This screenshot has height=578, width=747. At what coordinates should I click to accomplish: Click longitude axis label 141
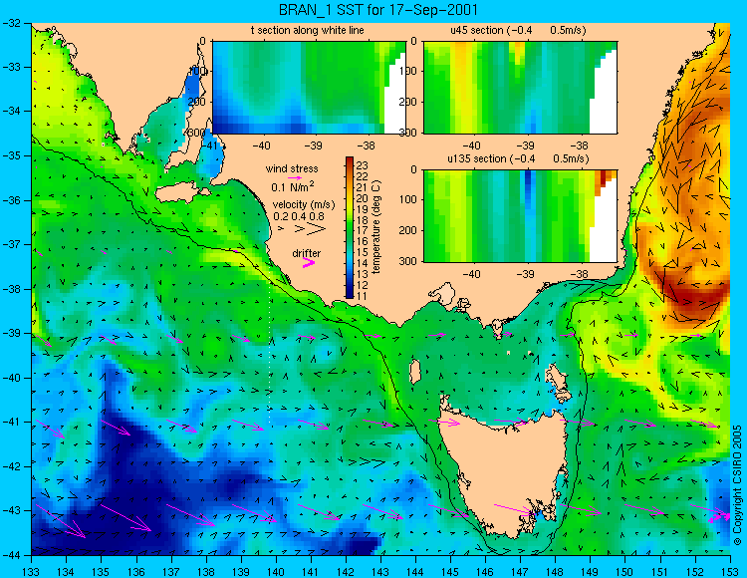coord(311,572)
